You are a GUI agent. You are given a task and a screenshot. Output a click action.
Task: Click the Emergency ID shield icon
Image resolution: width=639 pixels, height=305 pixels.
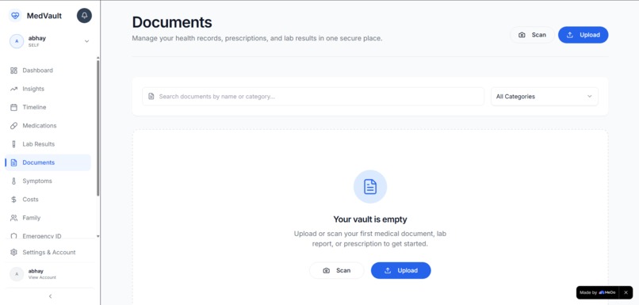pos(13,236)
